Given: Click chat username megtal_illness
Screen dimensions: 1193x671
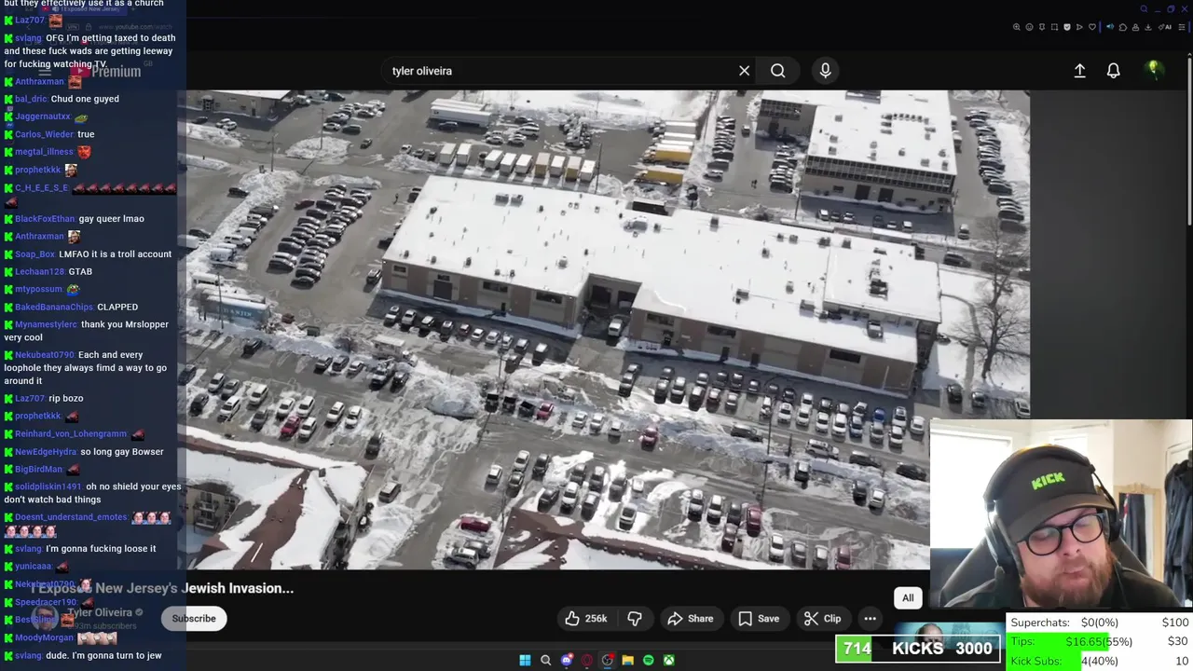Looking at the screenshot, I should [44, 152].
